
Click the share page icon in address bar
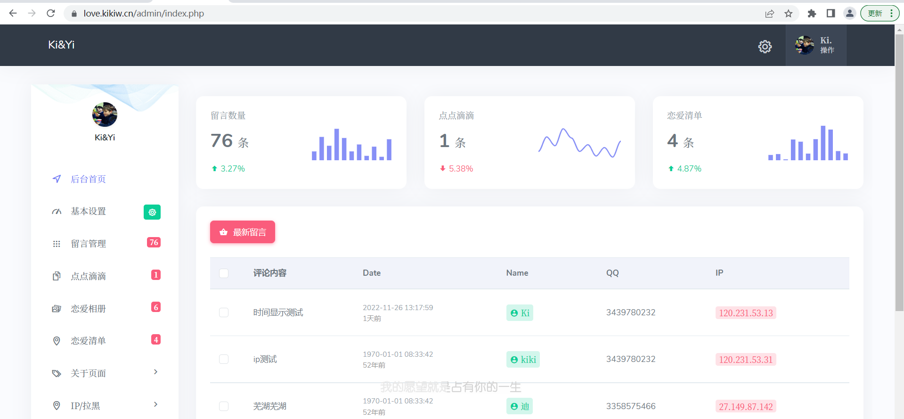[x=769, y=13]
